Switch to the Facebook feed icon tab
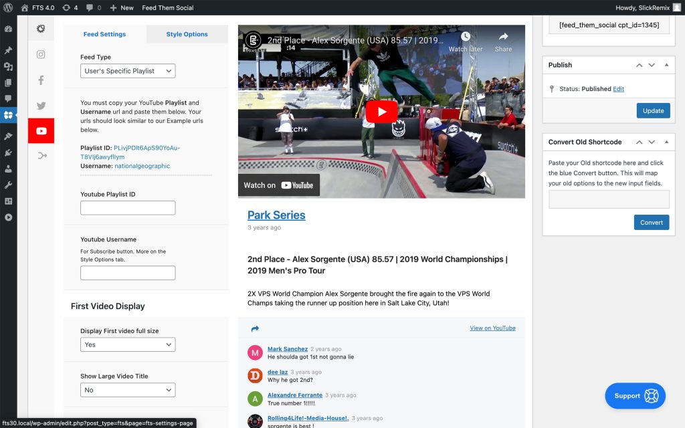The width and height of the screenshot is (685, 428). [41, 80]
